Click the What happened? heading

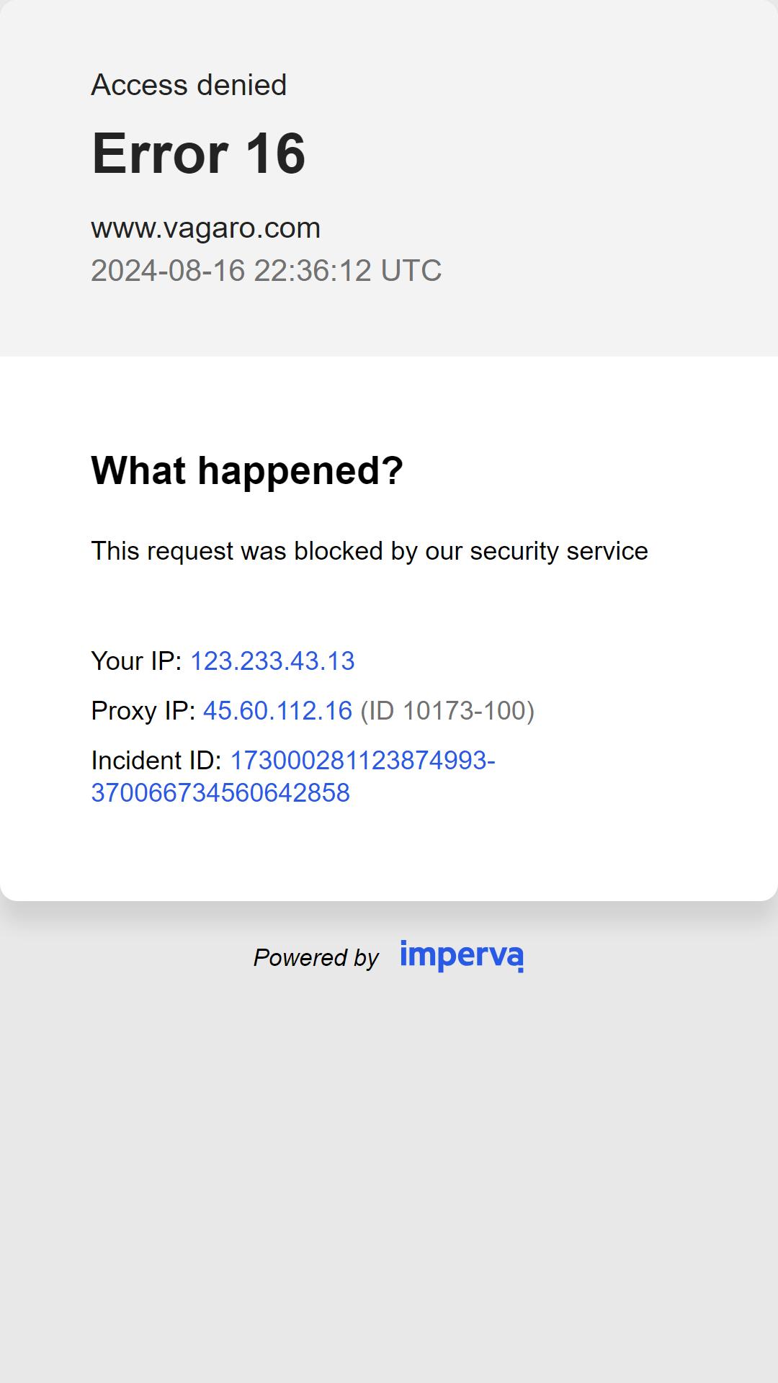tap(247, 470)
